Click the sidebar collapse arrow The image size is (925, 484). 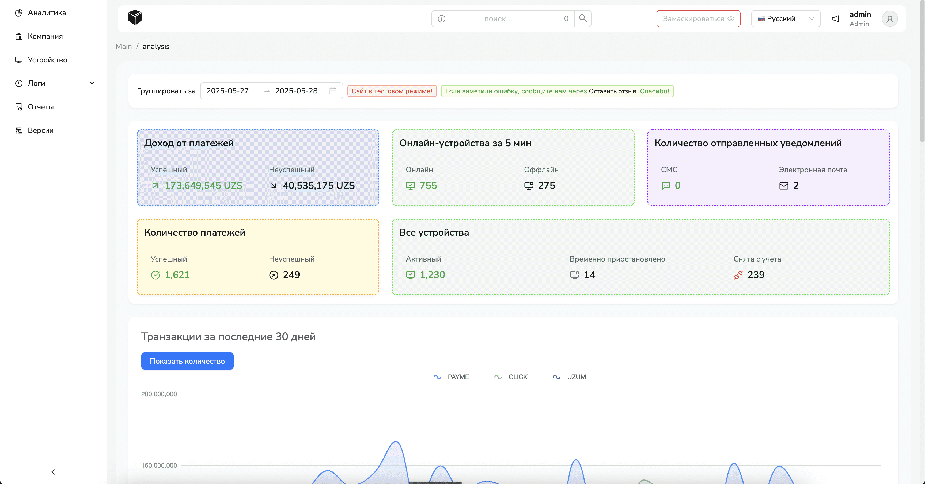54,472
